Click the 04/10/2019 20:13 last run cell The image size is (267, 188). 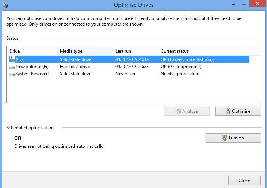132,59
